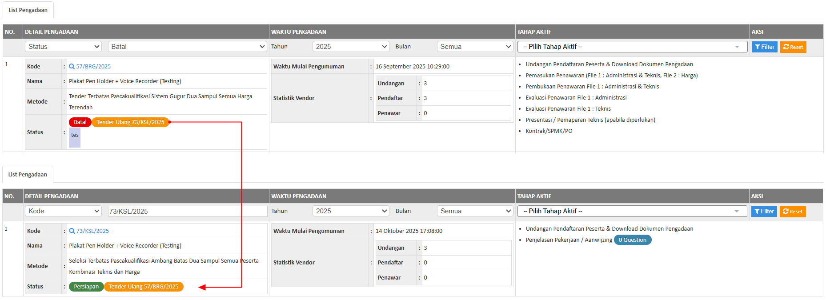Screen dimensions: 826x300
Task: Click the bottom Filter button
Action: click(764, 212)
